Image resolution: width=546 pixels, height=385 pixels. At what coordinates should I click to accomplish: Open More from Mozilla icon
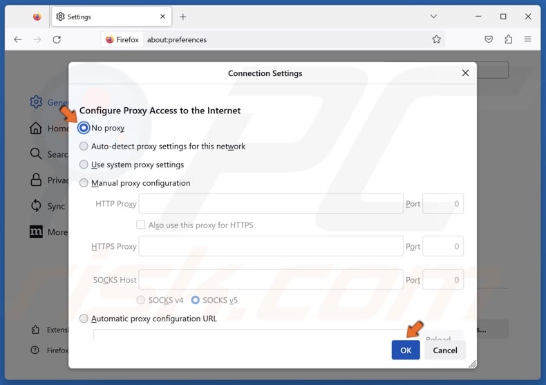[x=36, y=232]
